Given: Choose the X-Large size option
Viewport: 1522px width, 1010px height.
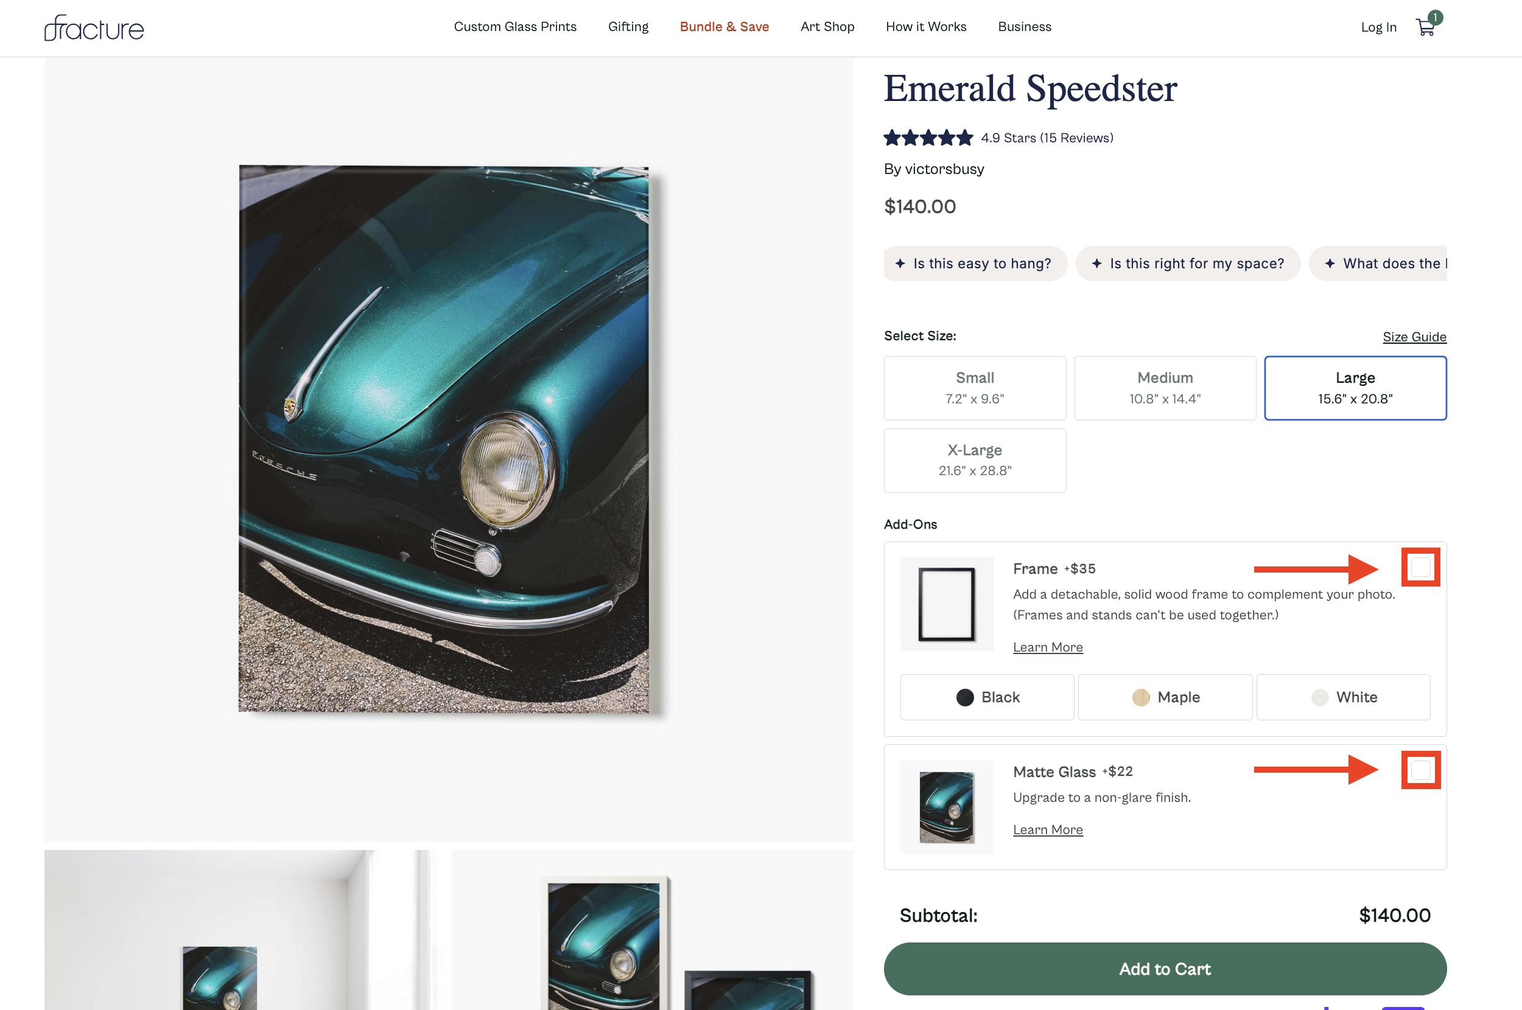Looking at the screenshot, I should 974,461.
